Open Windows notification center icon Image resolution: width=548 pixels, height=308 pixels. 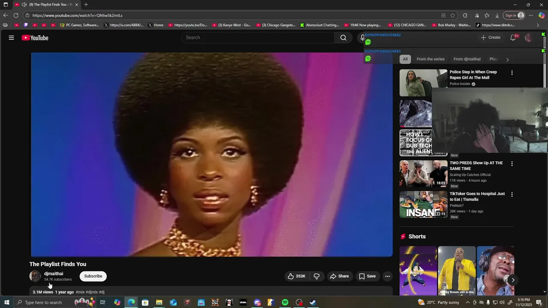coord(539,302)
